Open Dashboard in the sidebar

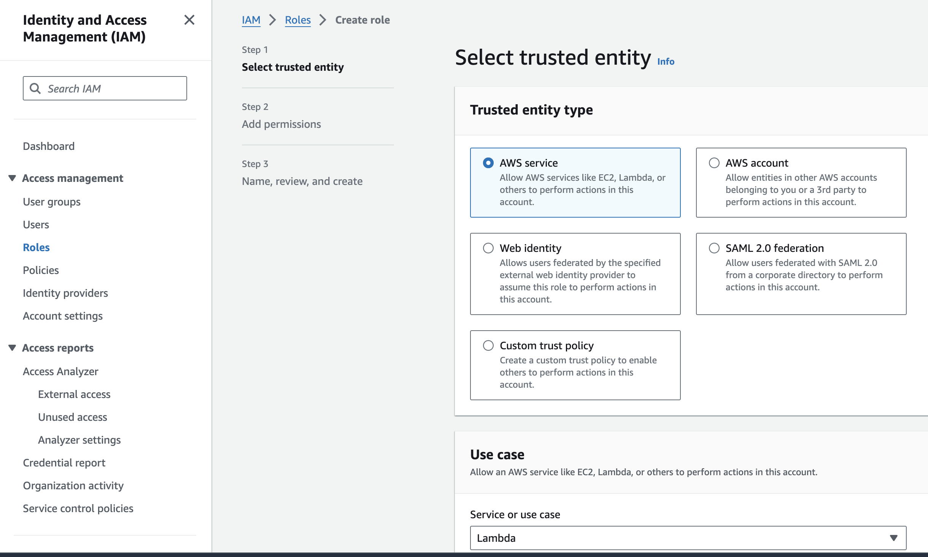49,146
